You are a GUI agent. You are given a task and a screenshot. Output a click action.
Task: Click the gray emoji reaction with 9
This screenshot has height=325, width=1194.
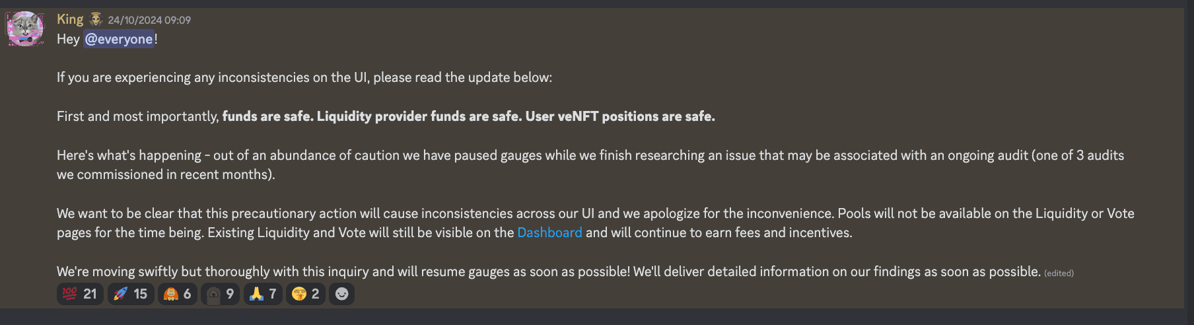click(220, 294)
